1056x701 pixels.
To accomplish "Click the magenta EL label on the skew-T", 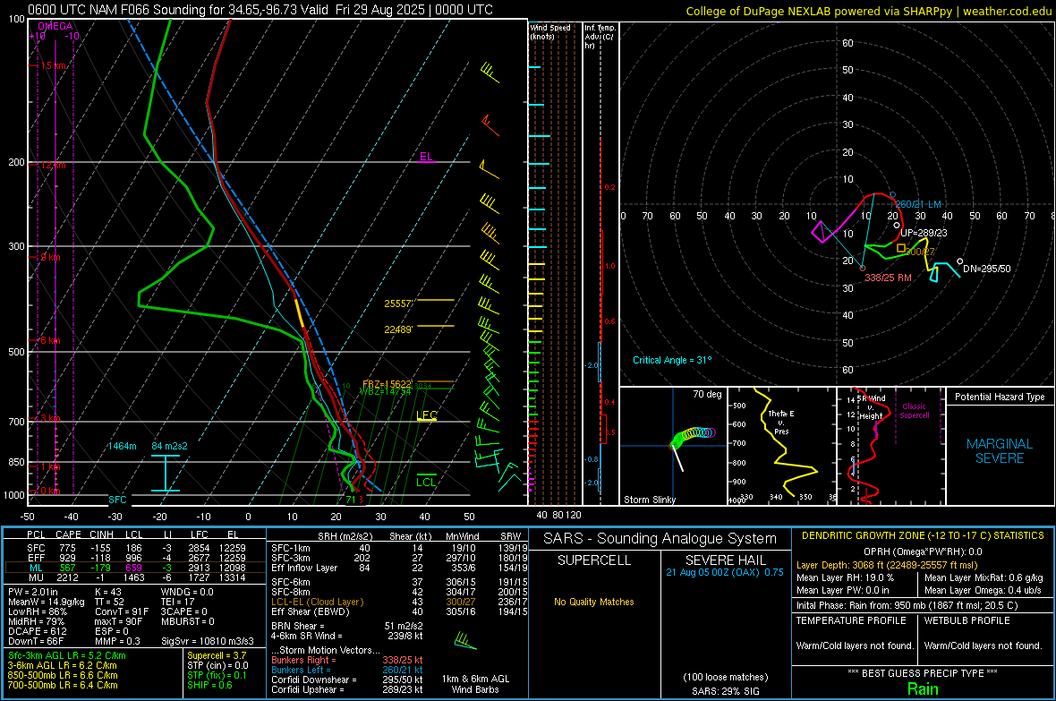I will [x=426, y=157].
